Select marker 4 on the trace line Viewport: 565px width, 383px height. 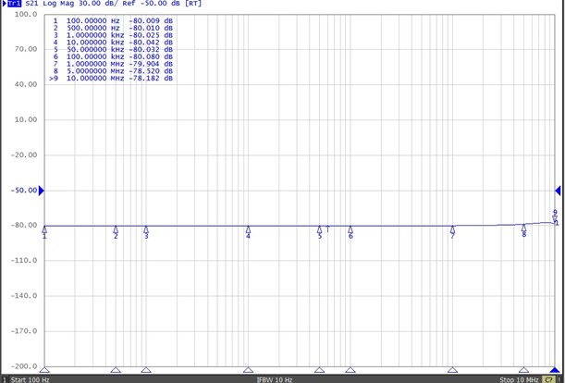pos(248,229)
